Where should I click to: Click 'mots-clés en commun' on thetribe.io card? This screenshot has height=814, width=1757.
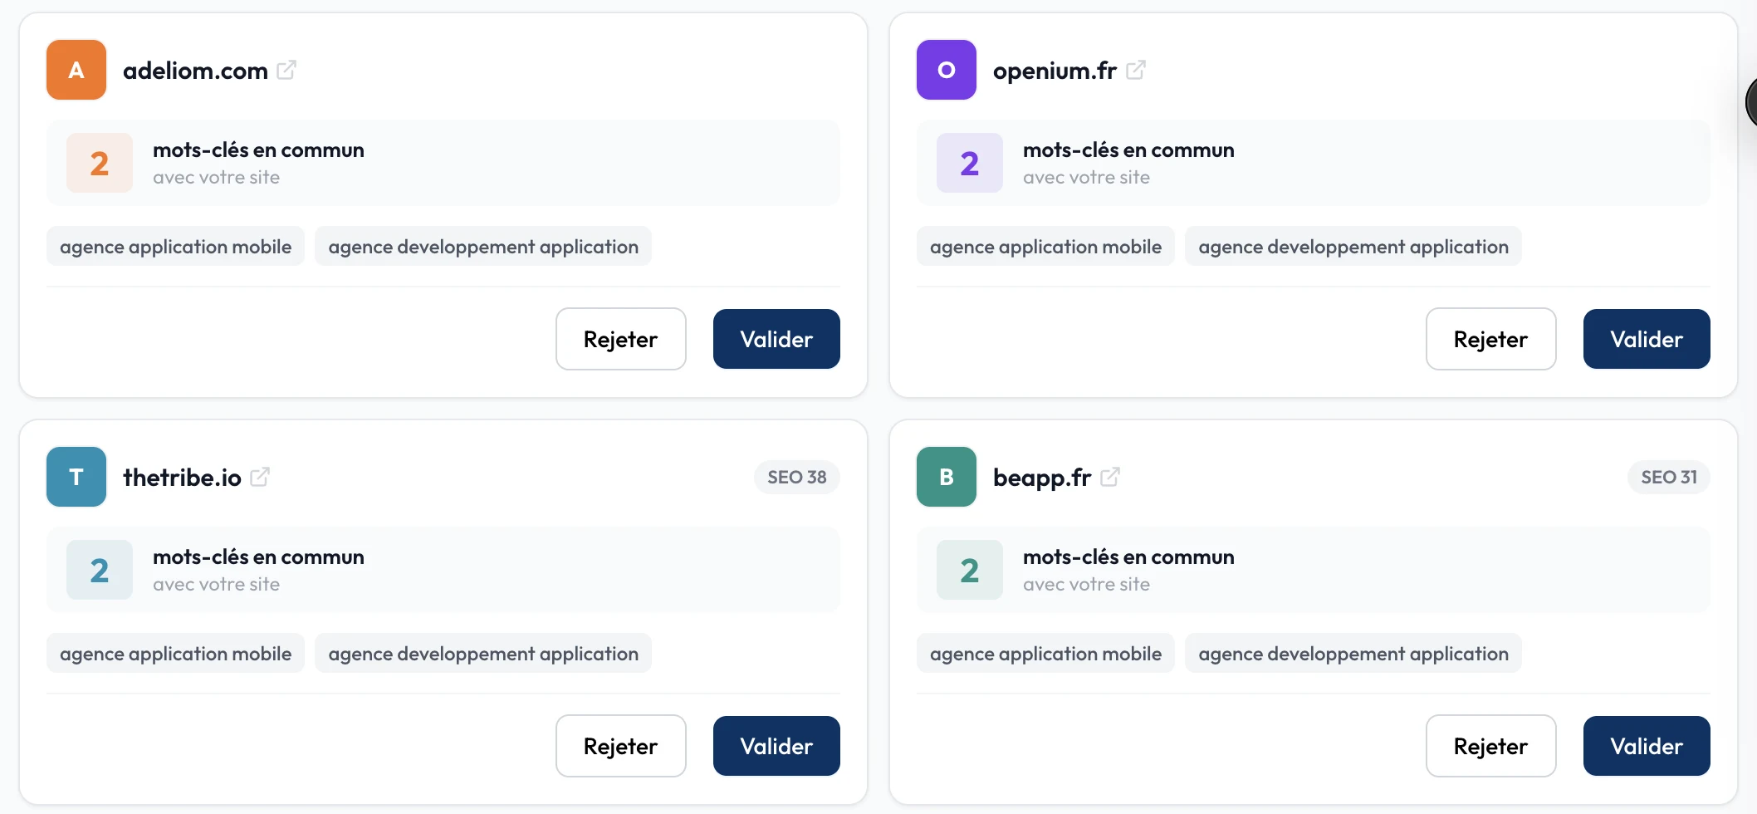[x=258, y=557]
